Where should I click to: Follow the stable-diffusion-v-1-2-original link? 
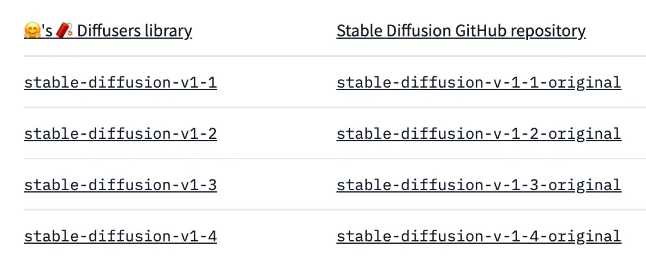pyautogui.click(x=479, y=133)
